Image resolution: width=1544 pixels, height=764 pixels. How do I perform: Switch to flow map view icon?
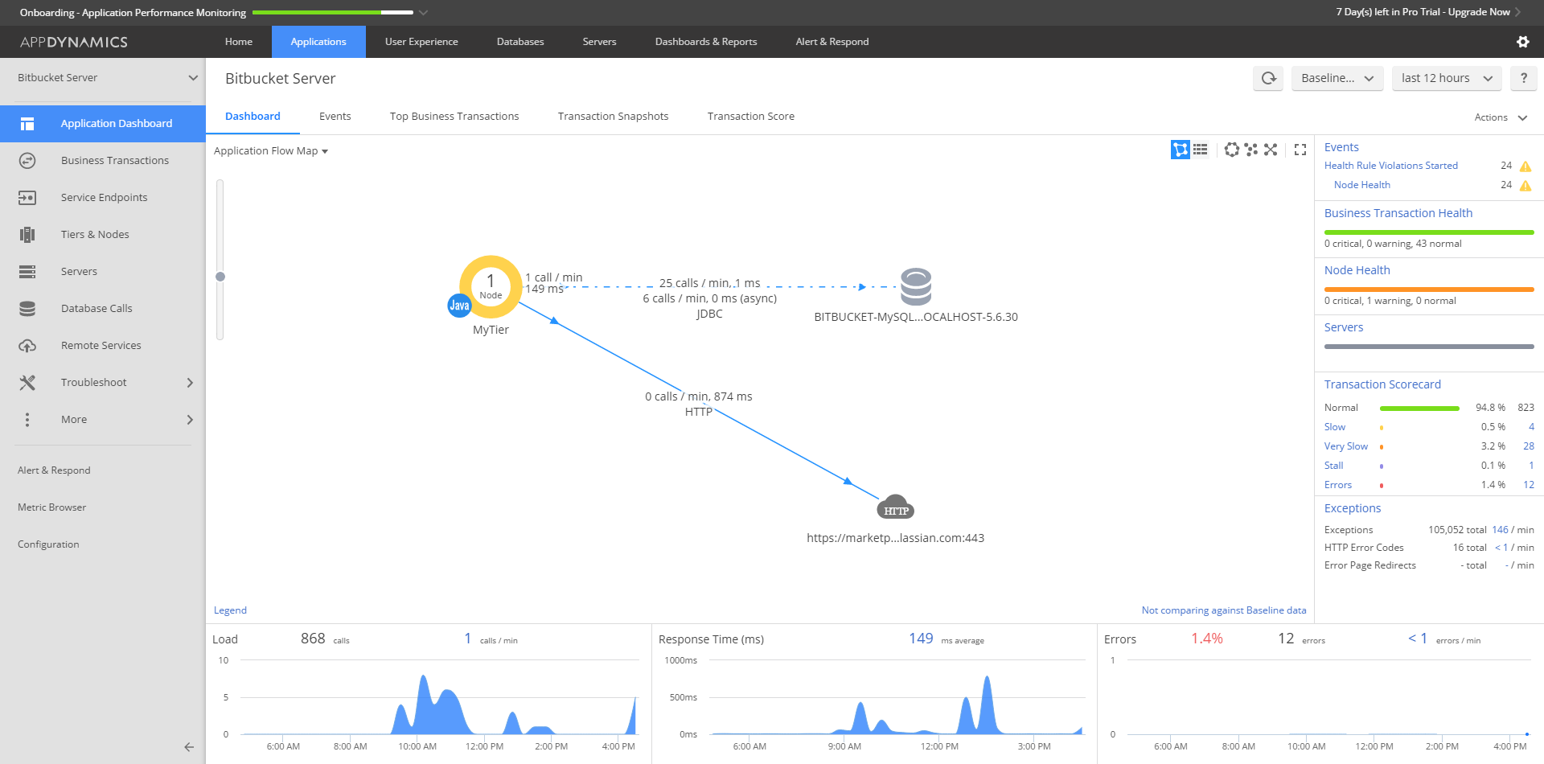pyautogui.click(x=1180, y=150)
